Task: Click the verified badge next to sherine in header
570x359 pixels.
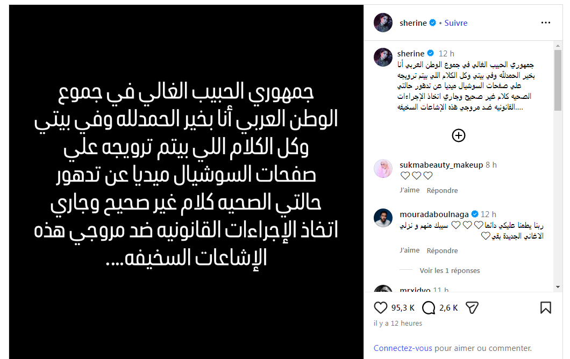Action: pos(433,23)
